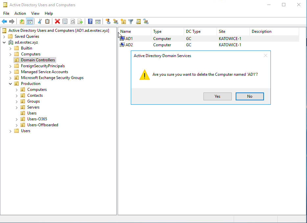Open the Action menu
Screen dimensions: 307x223
20,13
